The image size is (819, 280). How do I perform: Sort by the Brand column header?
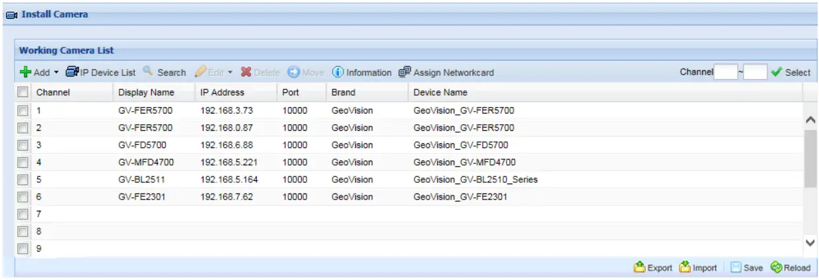pos(367,92)
